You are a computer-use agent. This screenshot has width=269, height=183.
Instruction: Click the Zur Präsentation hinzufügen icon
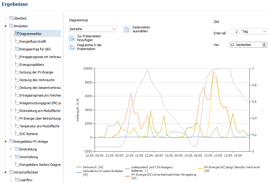pyautogui.click(x=72, y=38)
